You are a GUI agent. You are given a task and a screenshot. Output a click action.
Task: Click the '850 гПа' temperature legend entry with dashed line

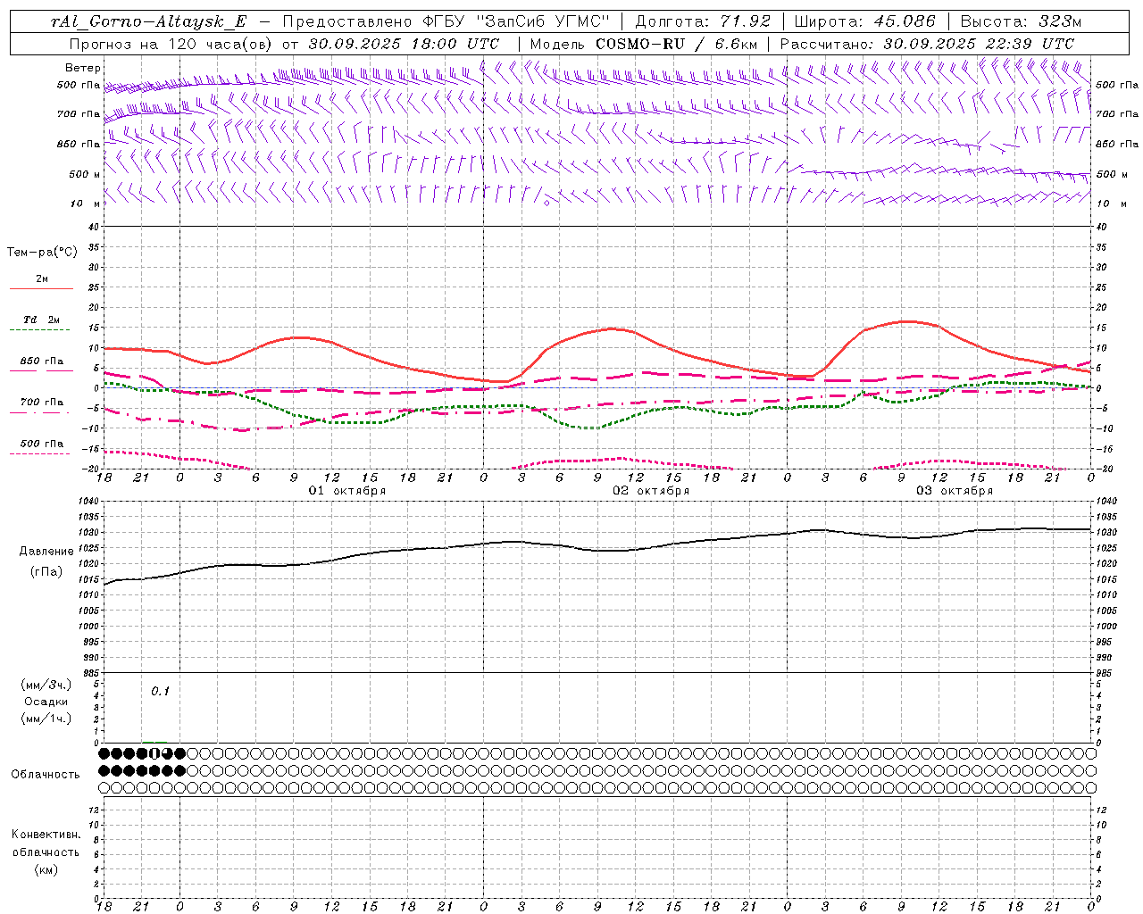(x=42, y=361)
